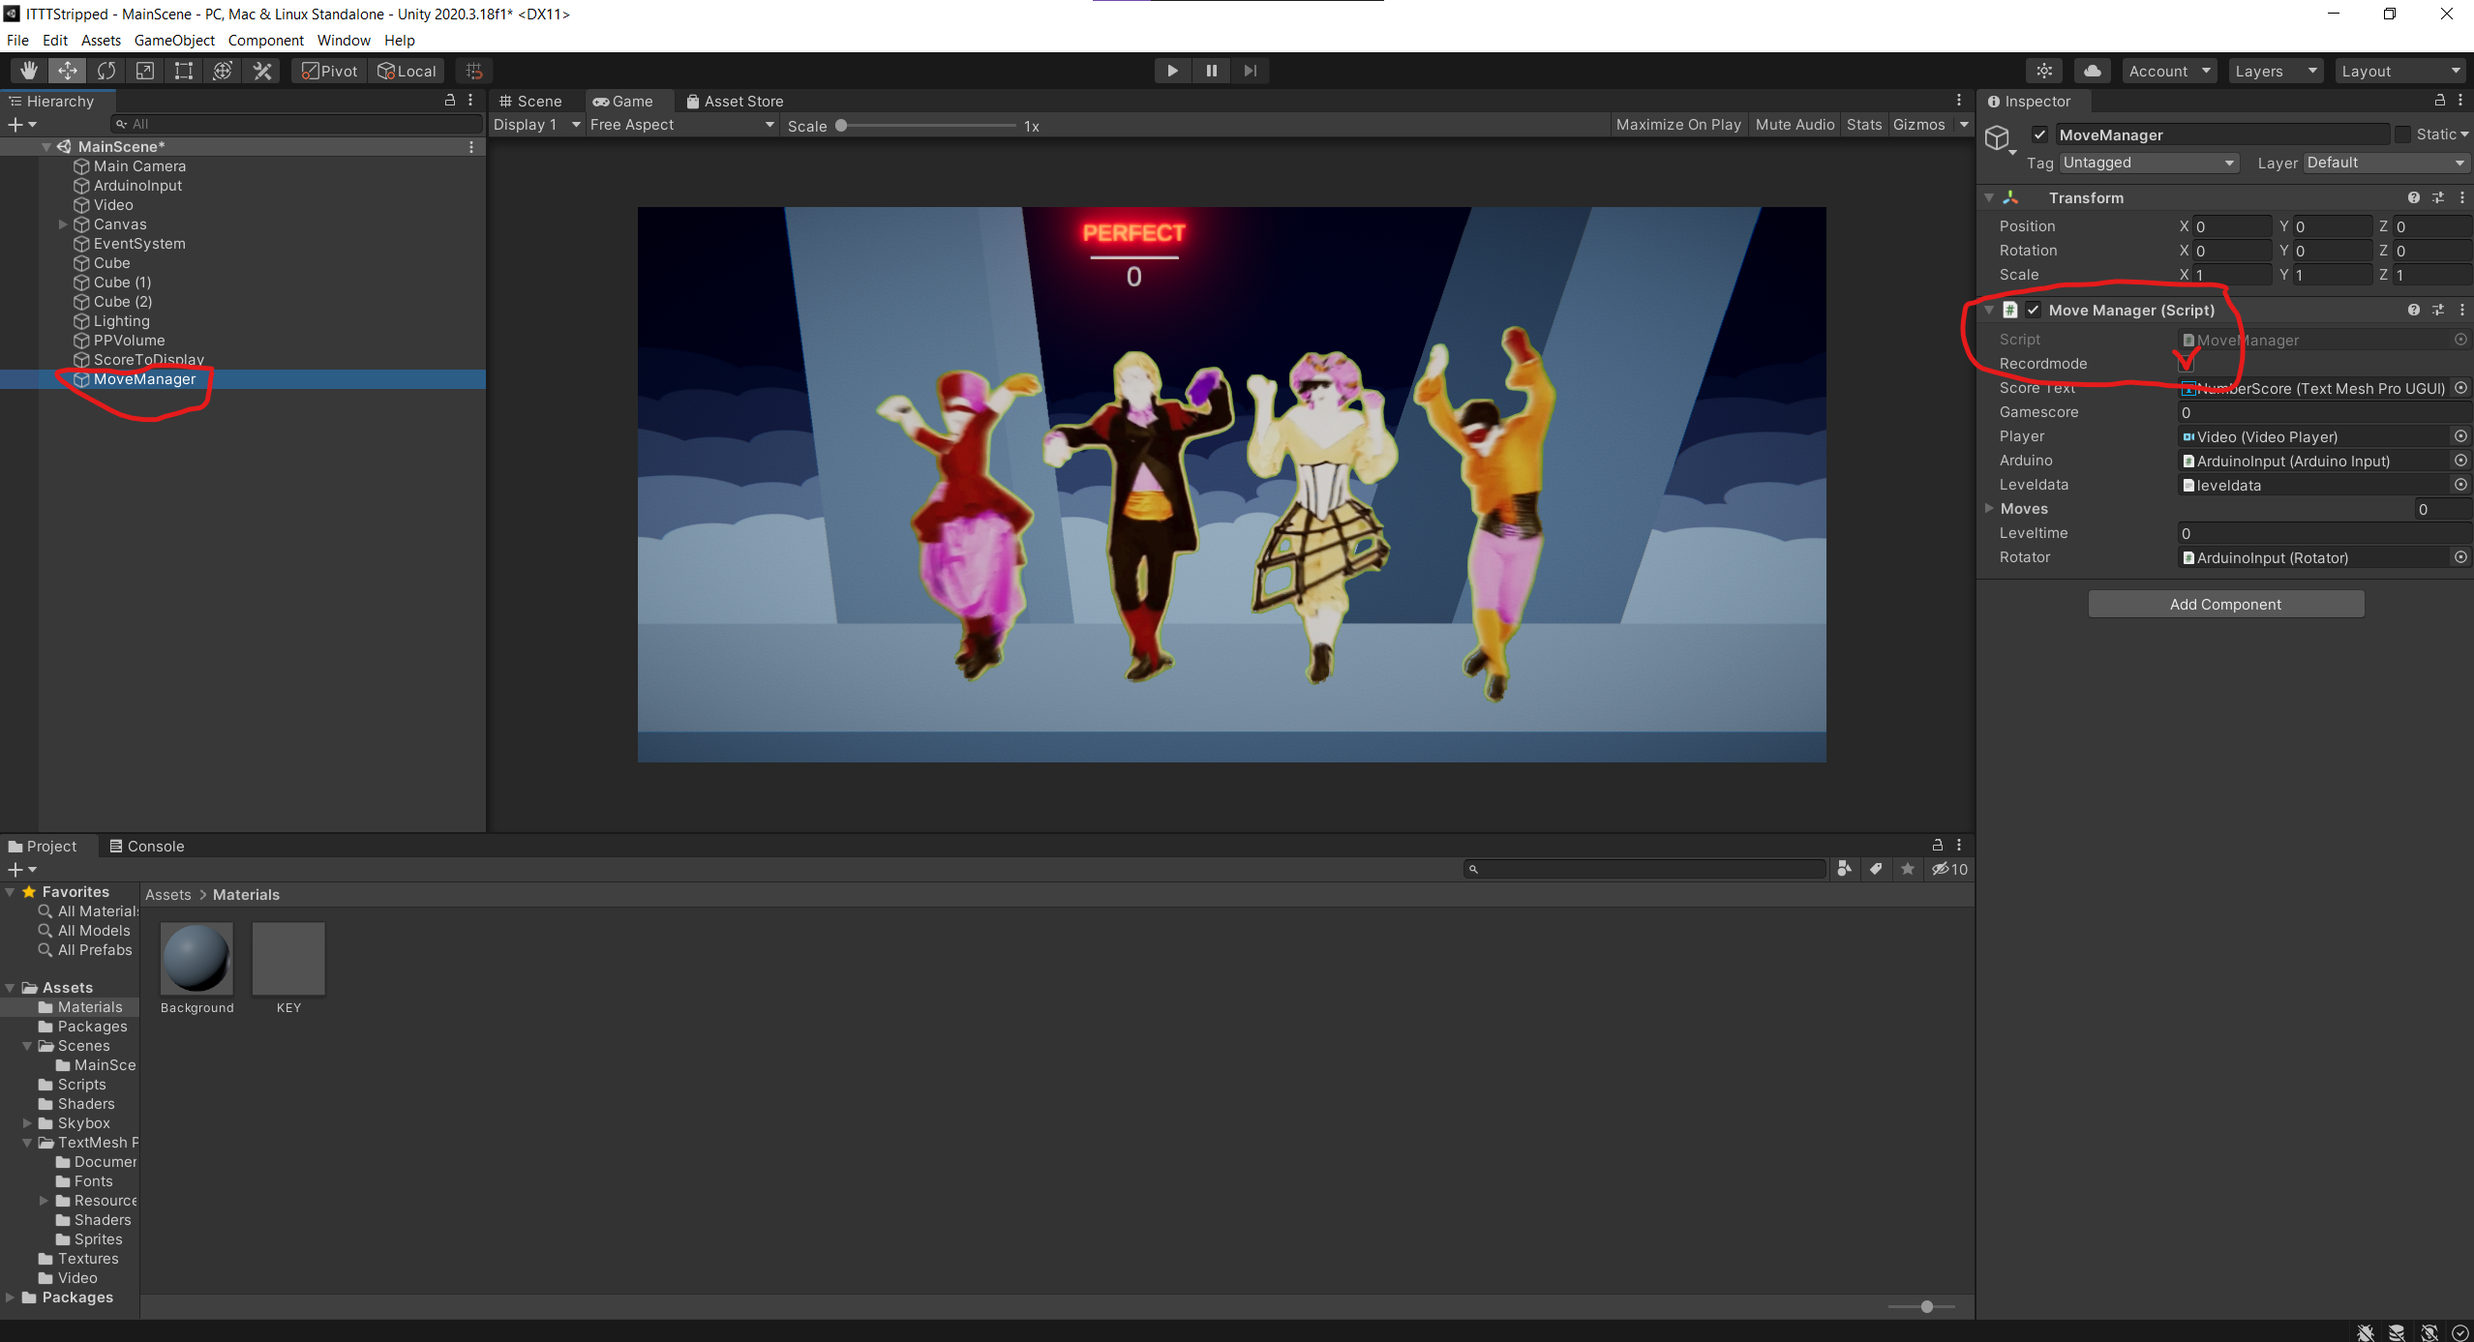Toggle Maximize On Play button

click(1677, 125)
